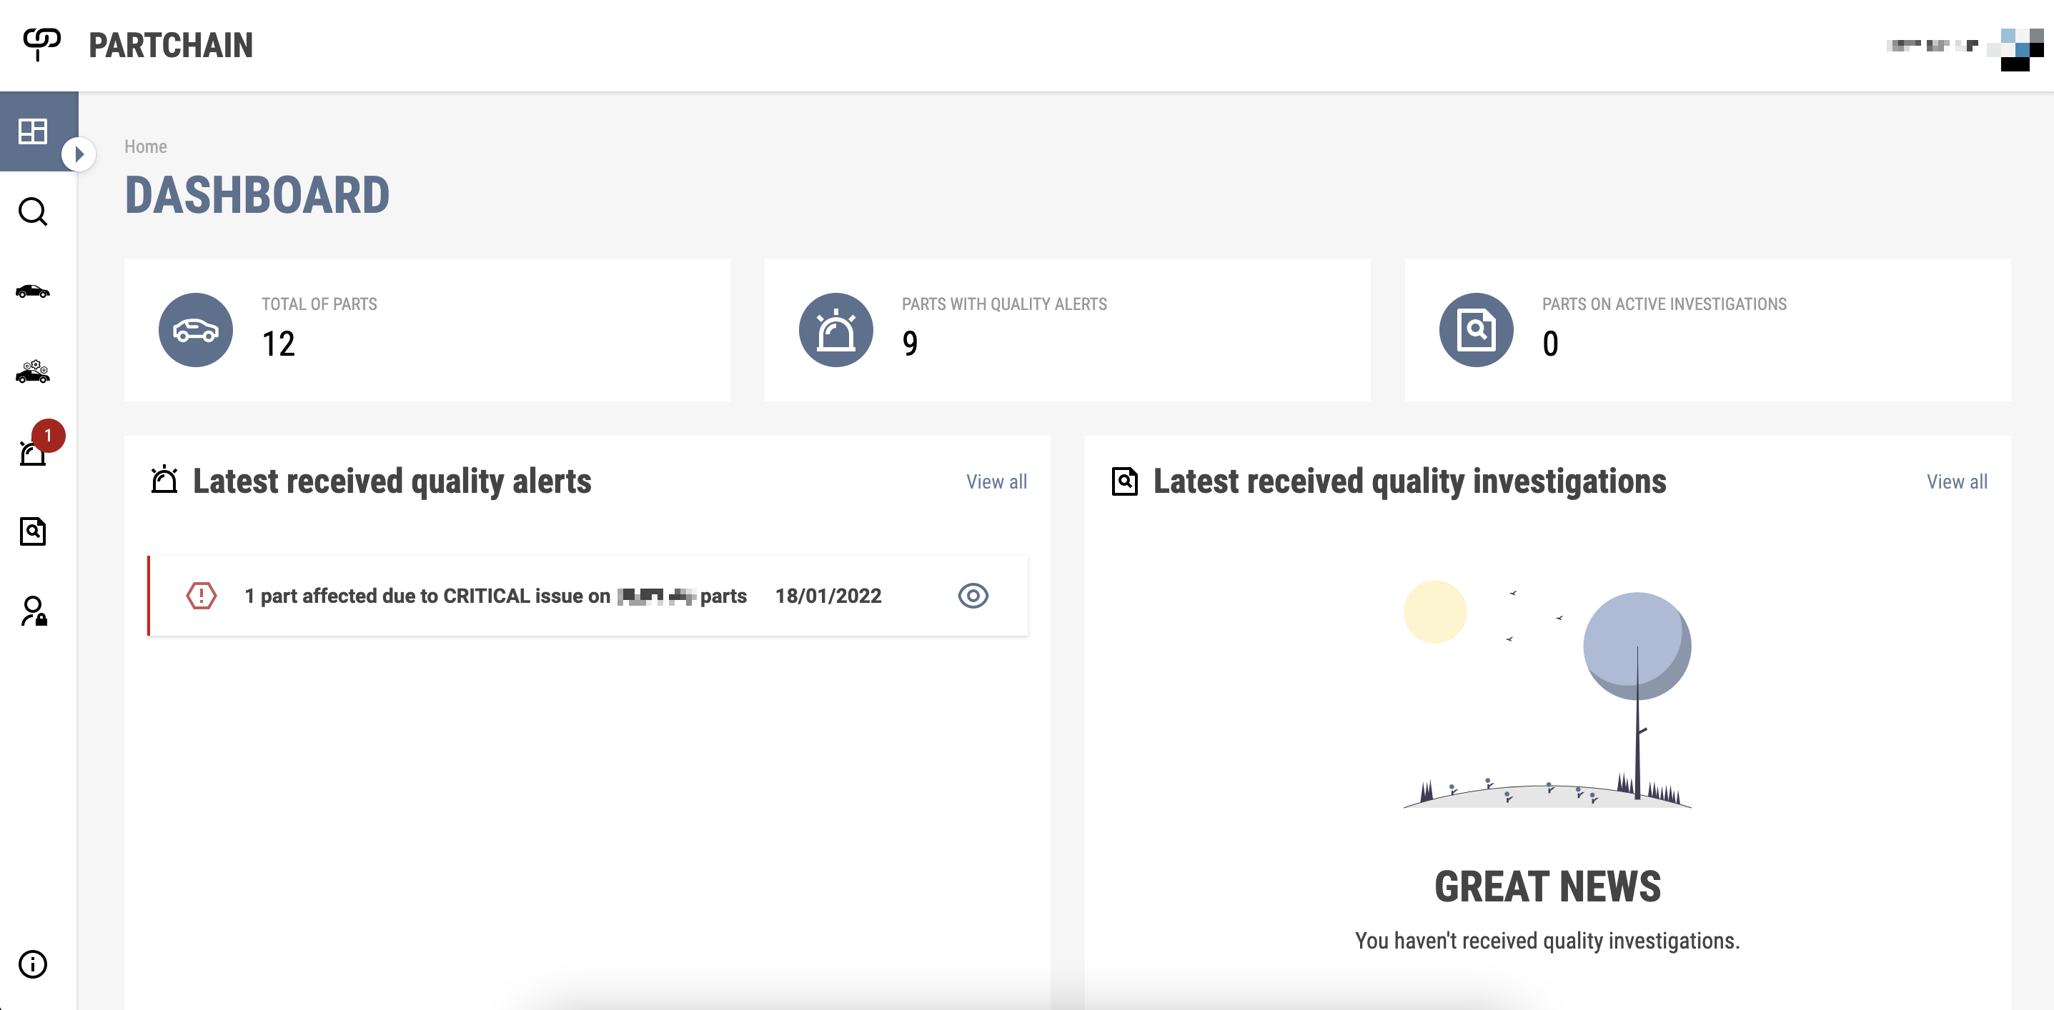Open the search sidebar icon

point(33,212)
